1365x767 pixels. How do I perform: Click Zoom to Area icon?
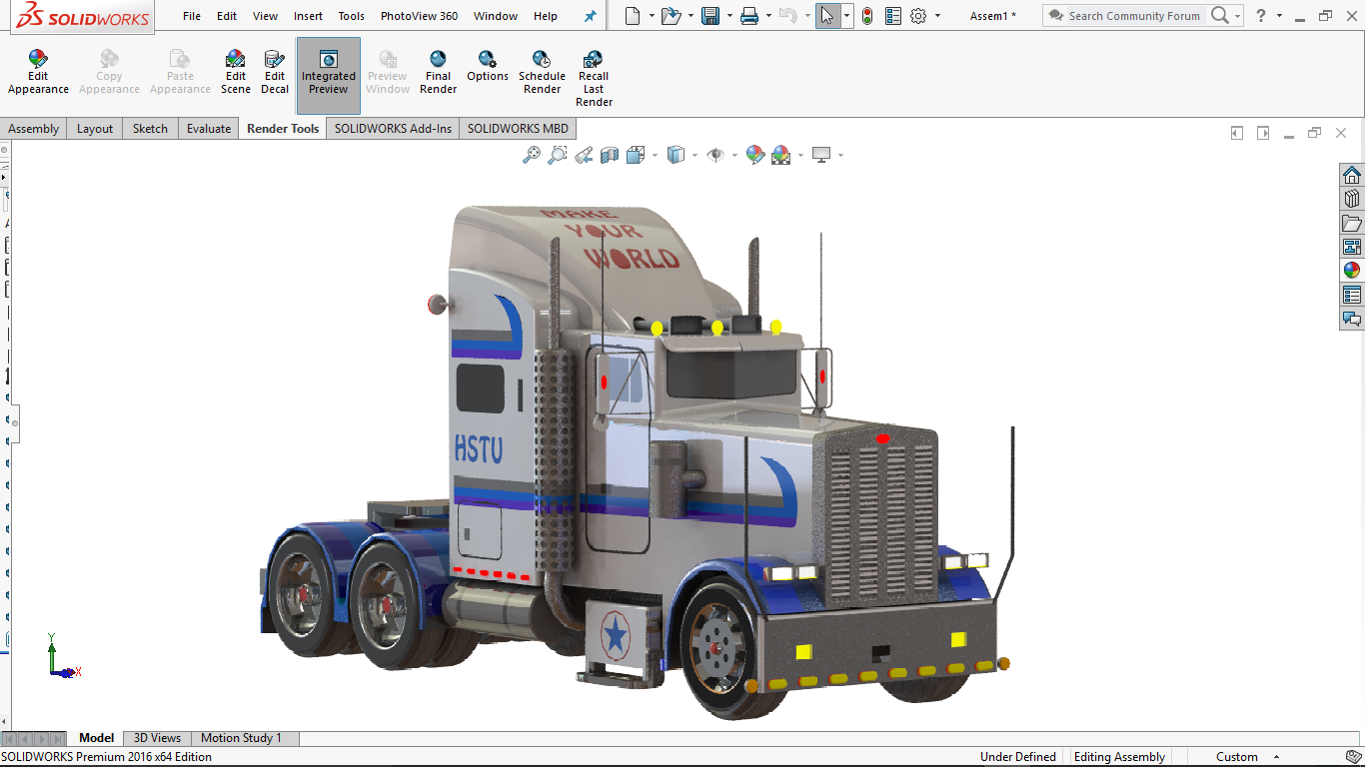[x=558, y=155]
